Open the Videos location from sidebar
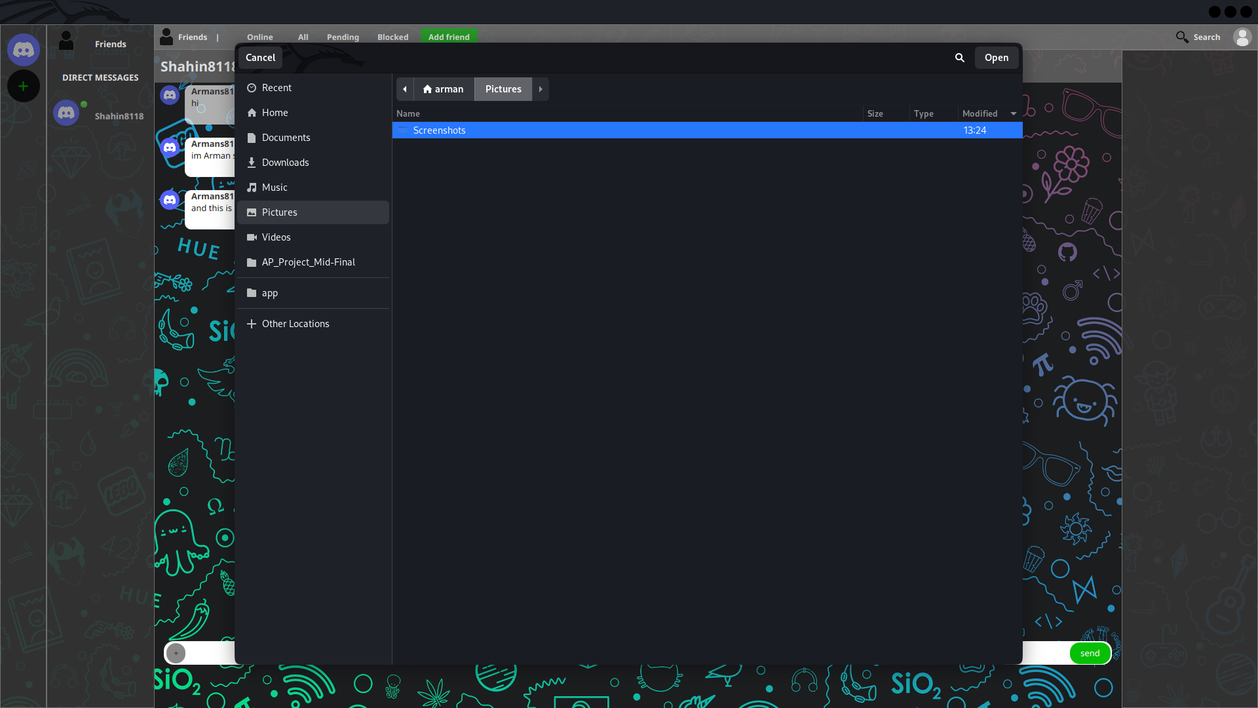 point(276,237)
